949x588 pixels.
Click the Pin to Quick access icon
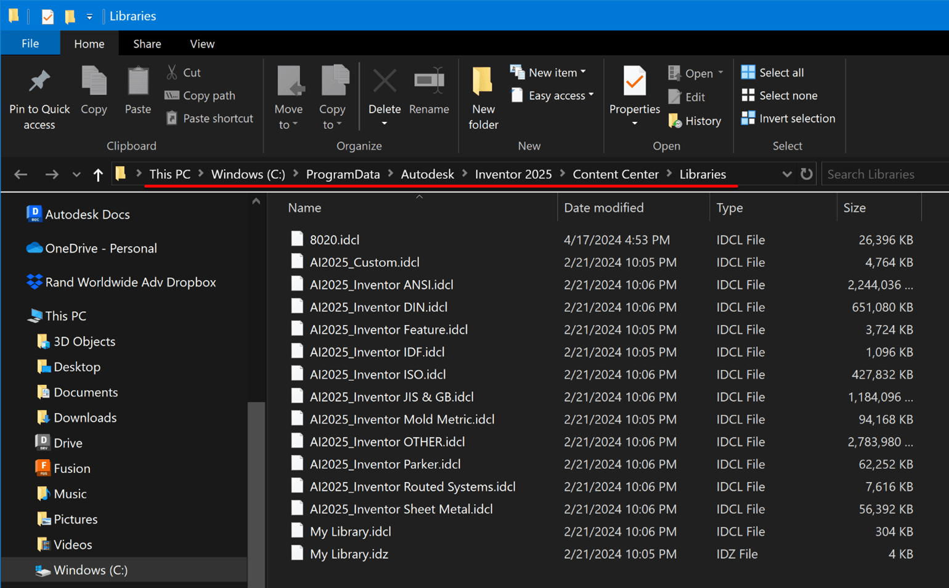click(x=39, y=81)
